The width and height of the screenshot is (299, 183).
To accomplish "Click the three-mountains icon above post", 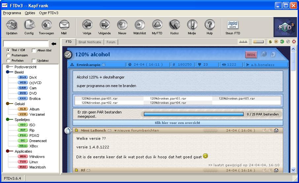I will click(x=243, y=42).
